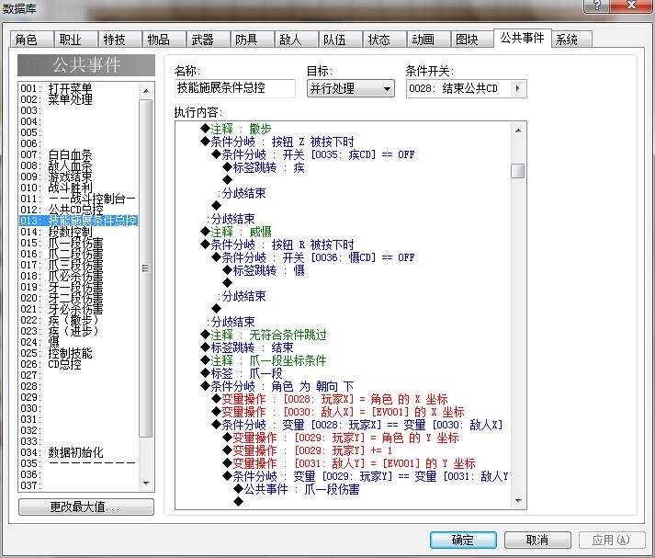The width and height of the screenshot is (655, 558).
Task: Select 变量操作 [0031: 敌人Y] line
Action: pyautogui.click(x=349, y=463)
